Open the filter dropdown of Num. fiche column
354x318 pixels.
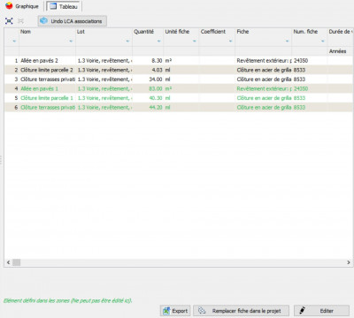pyautogui.click(x=323, y=41)
